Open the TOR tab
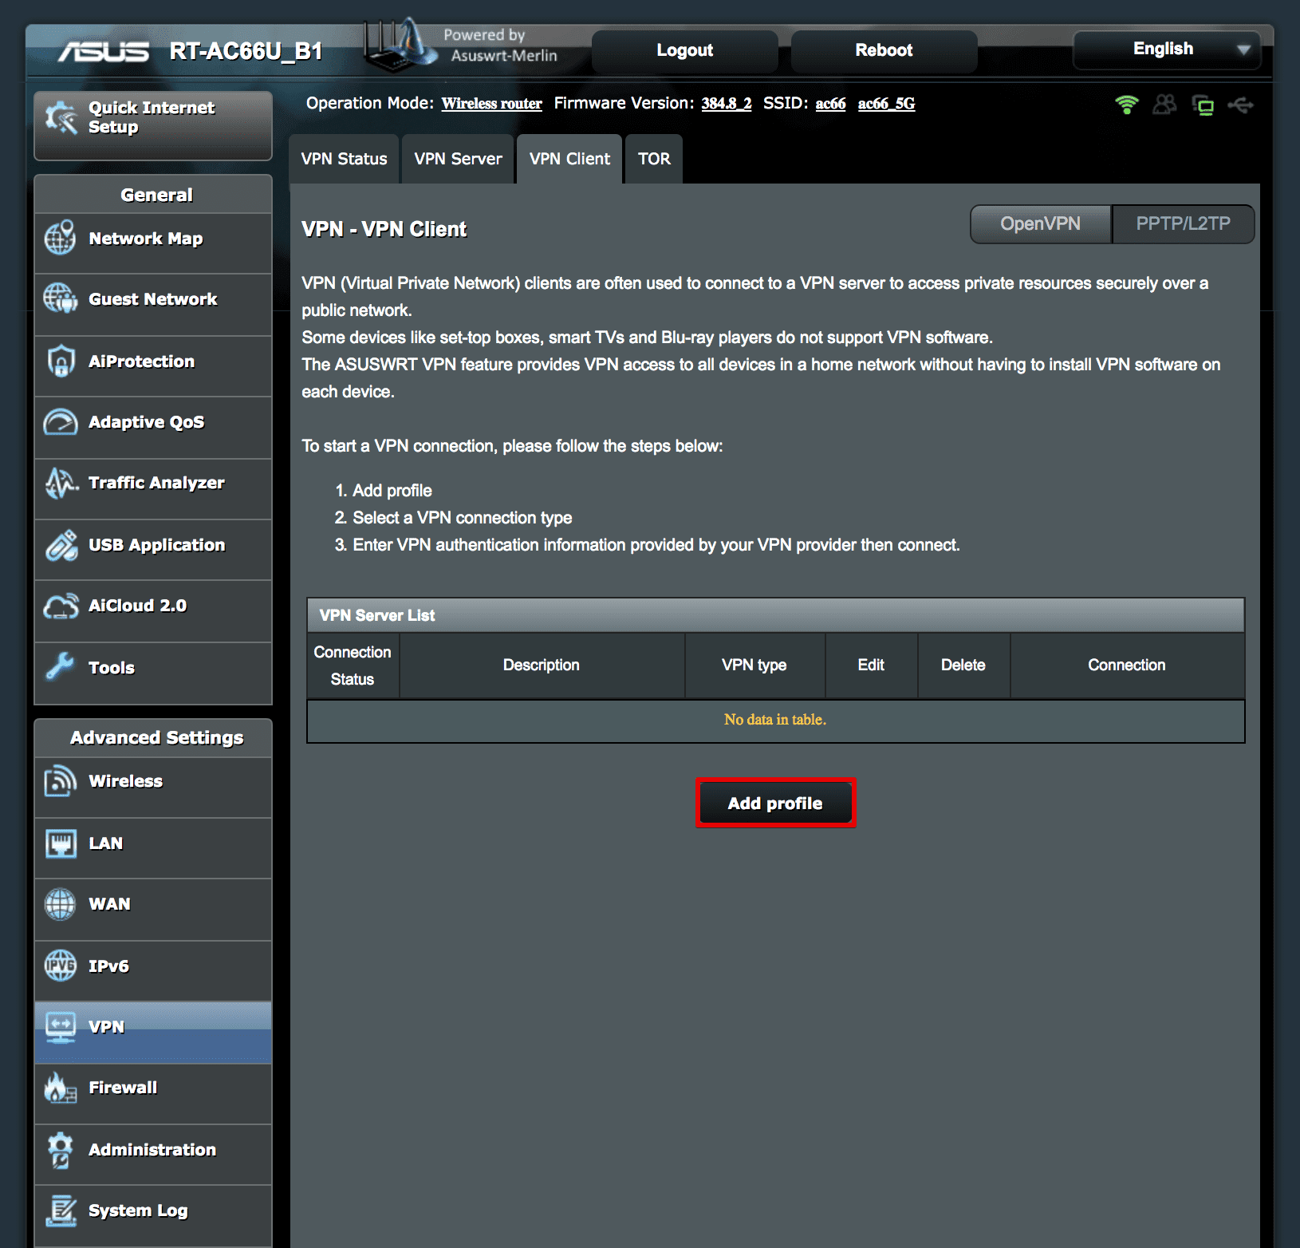Viewport: 1300px width, 1248px height. click(653, 158)
